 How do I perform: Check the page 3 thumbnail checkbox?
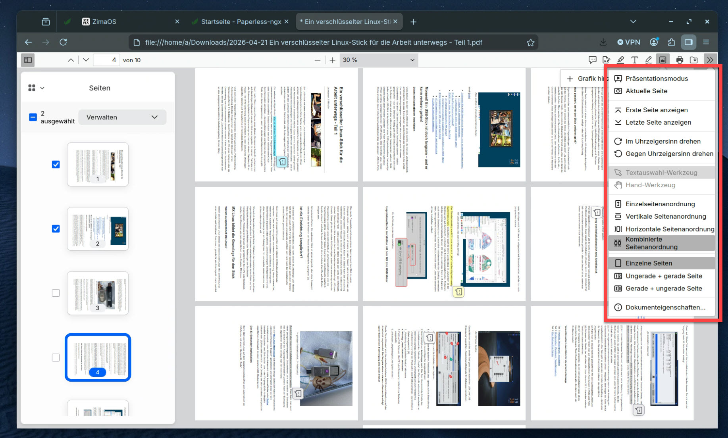[56, 293]
